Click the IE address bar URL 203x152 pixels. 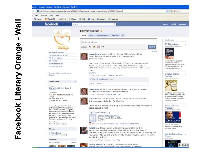[x=81, y=11]
